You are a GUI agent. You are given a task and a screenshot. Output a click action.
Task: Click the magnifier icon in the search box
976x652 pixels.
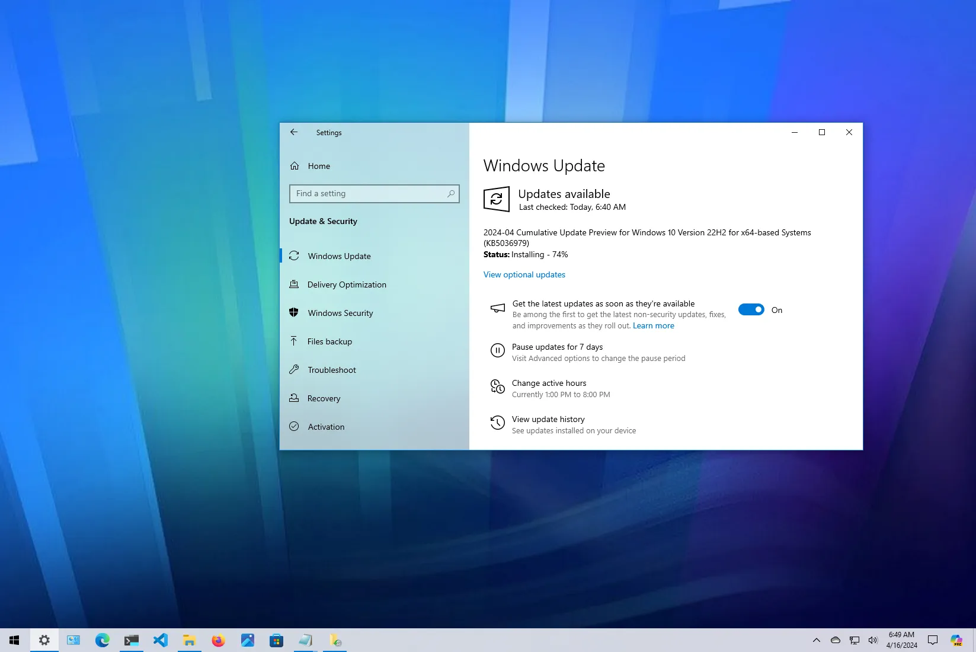click(451, 193)
